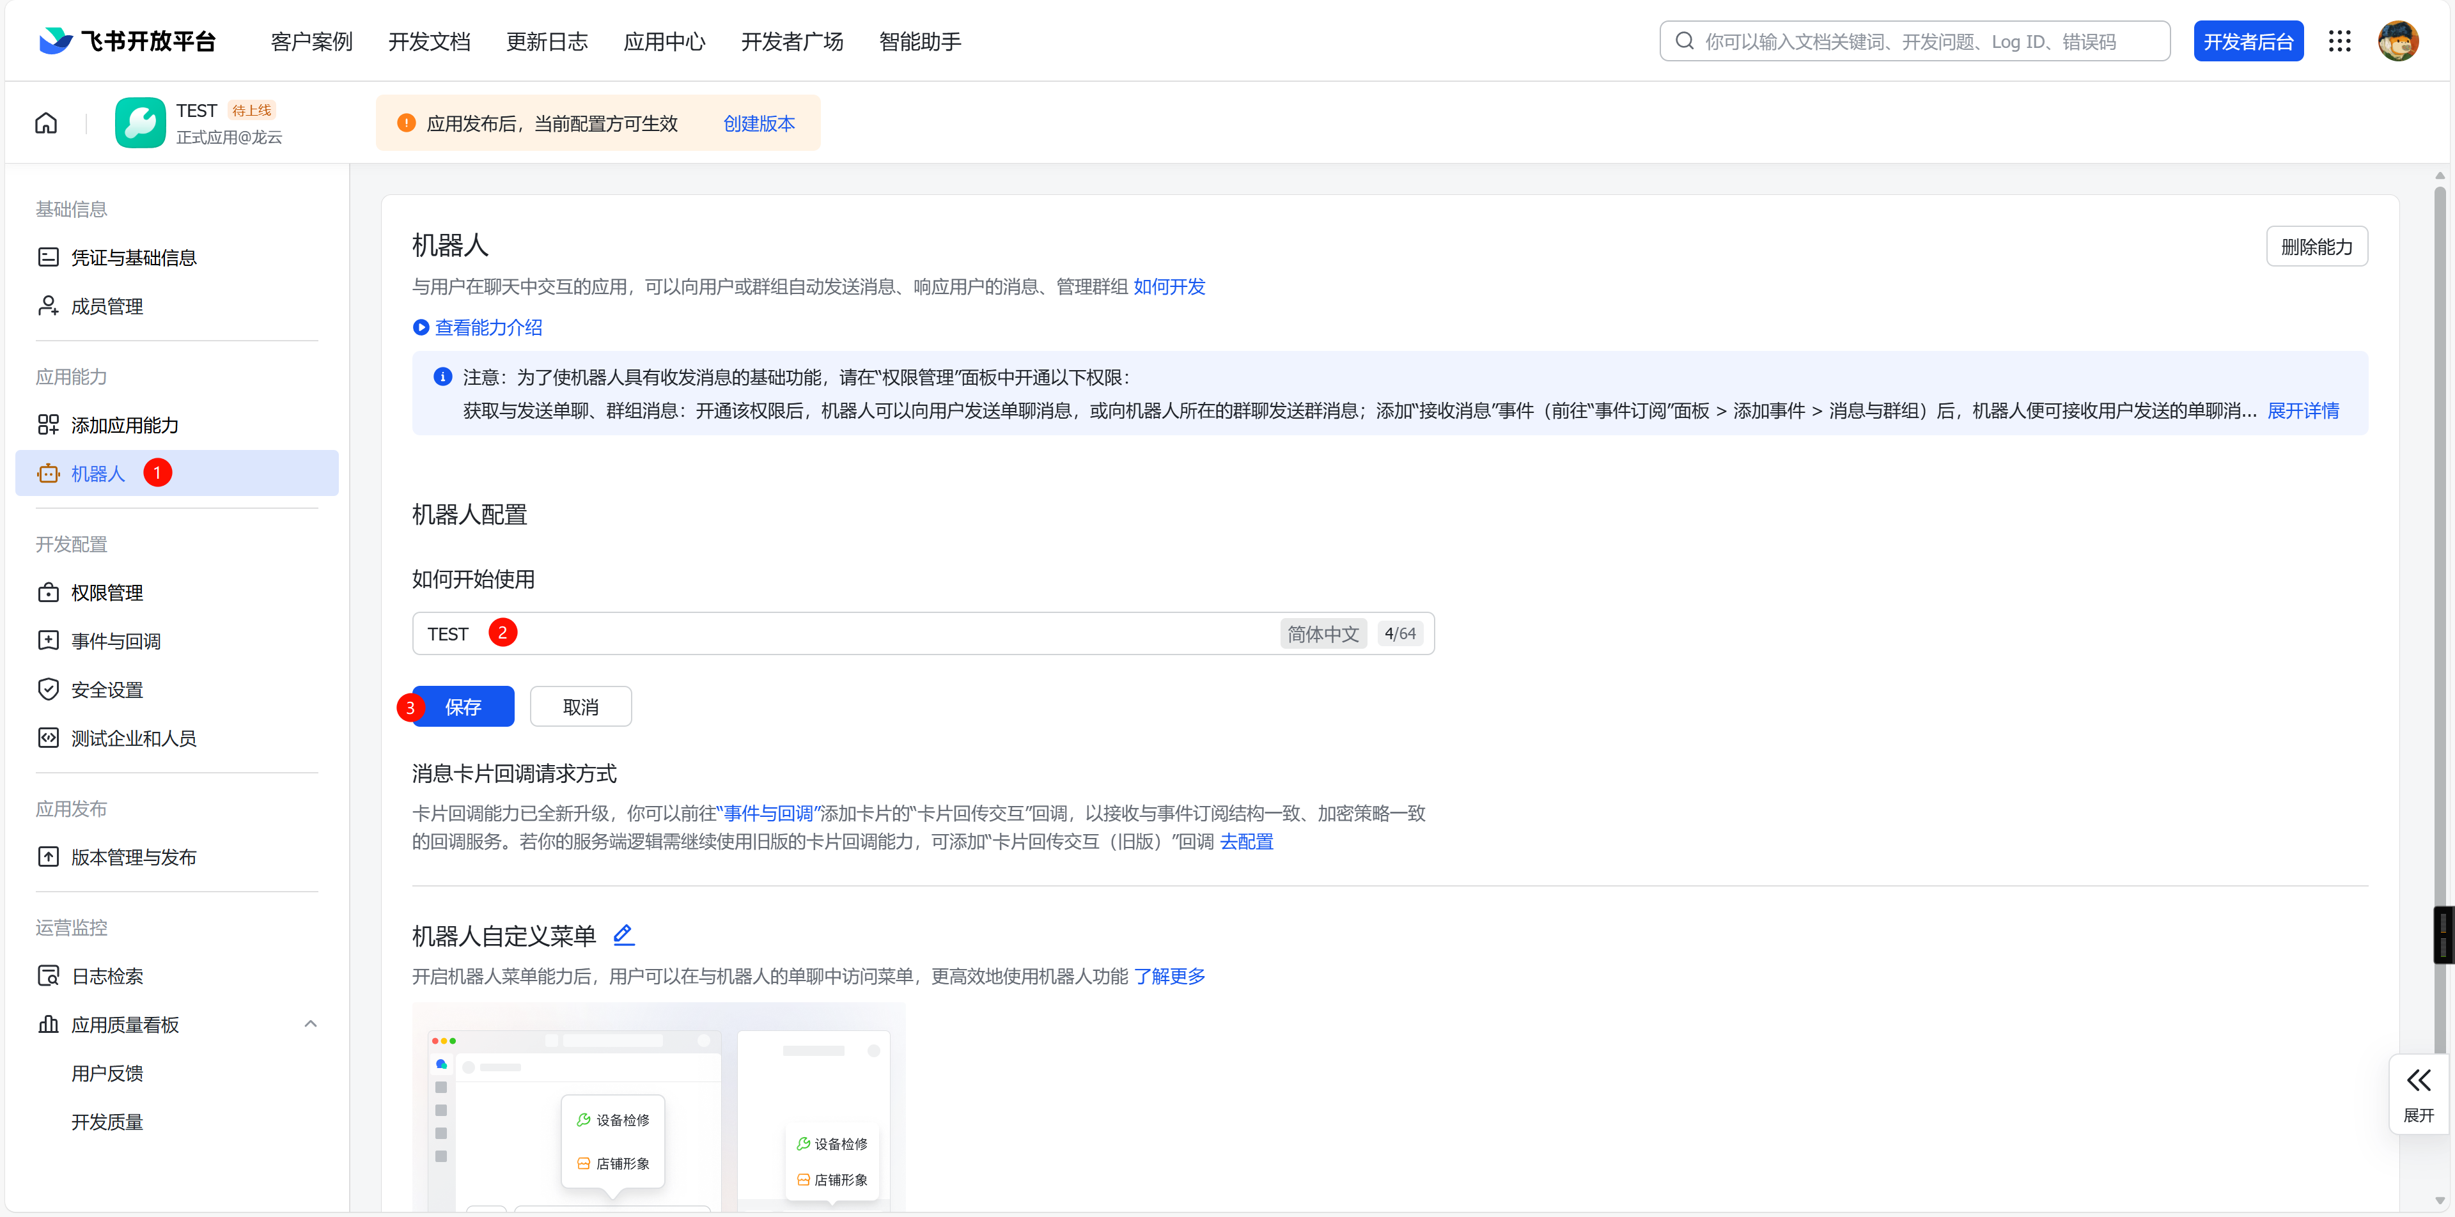Open 应用中心 in top navigation
Screen dimensions: 2455x1217
[x=664, y=42]
